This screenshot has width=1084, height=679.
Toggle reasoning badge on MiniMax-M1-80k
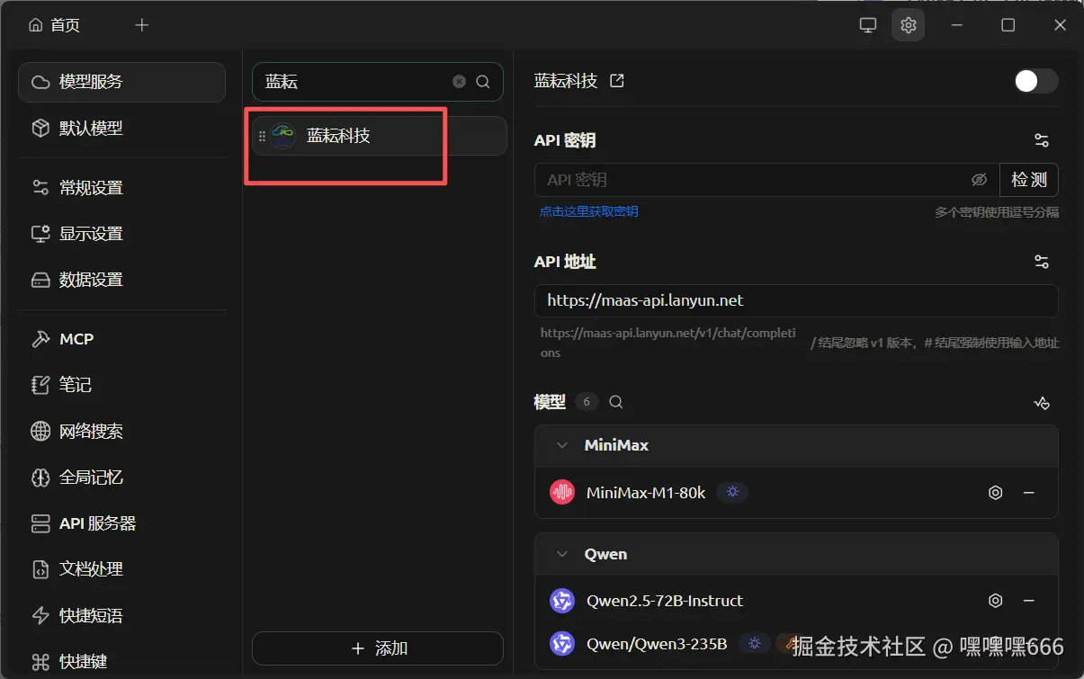[x=731, y=492]
